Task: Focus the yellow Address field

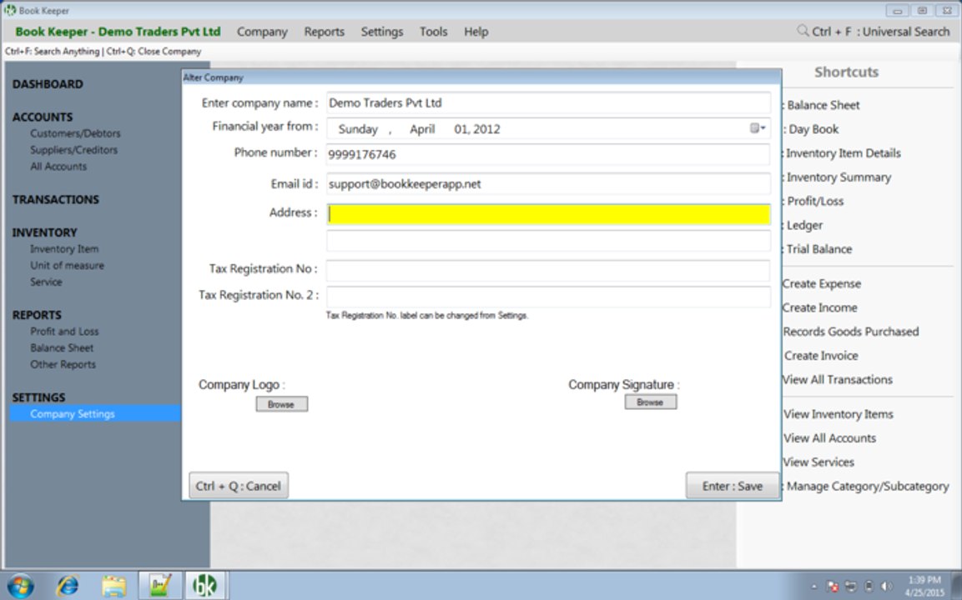Action: 548,214
